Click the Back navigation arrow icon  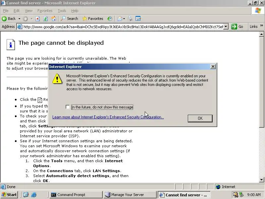point(4,19)
